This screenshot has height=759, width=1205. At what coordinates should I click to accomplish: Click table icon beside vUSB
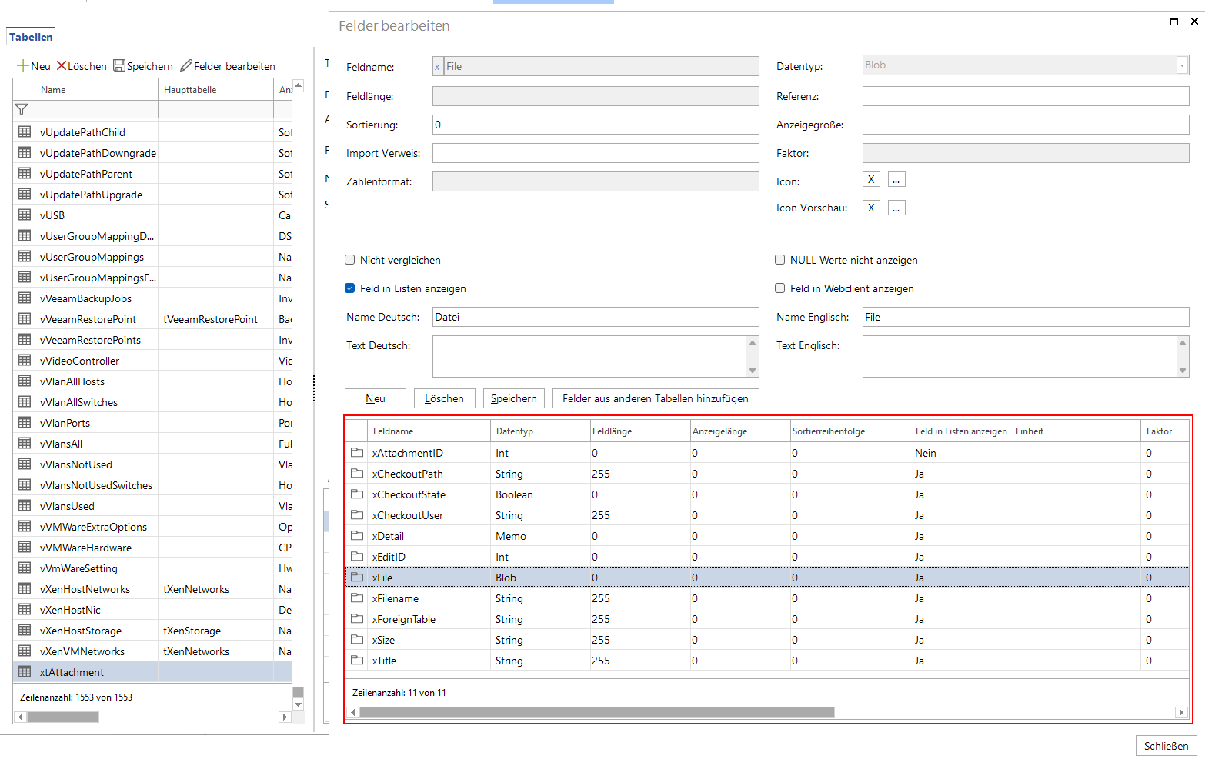(25, 215)
